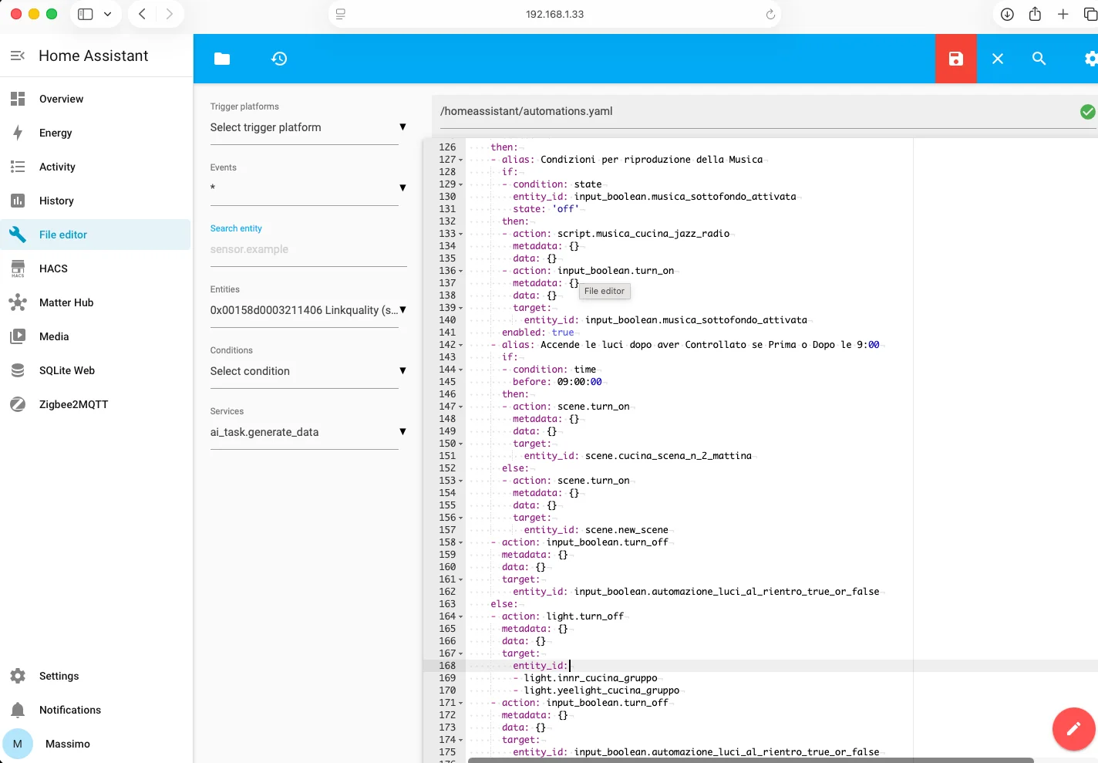Click line 168 entity_id text
The width and height of the screenshot is (1098, 763).
coord(541,666)
